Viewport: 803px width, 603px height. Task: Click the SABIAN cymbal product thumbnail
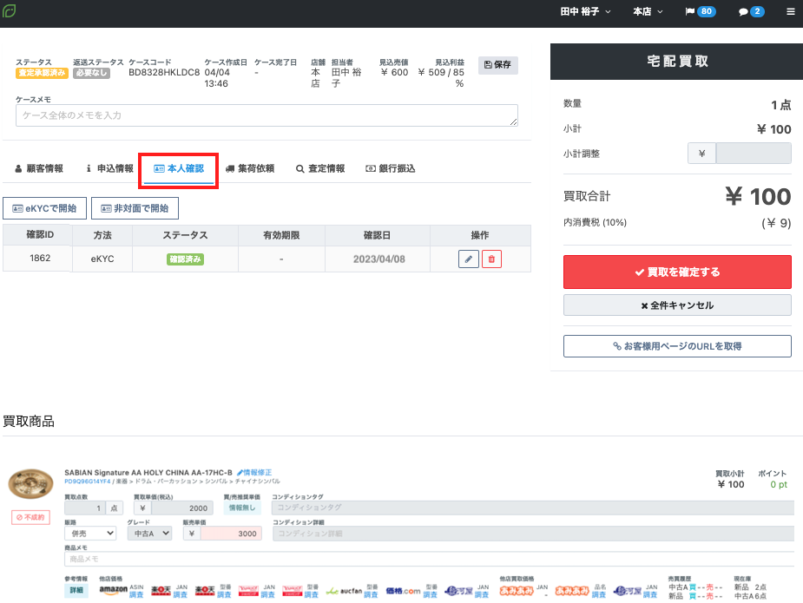(30, 483)
